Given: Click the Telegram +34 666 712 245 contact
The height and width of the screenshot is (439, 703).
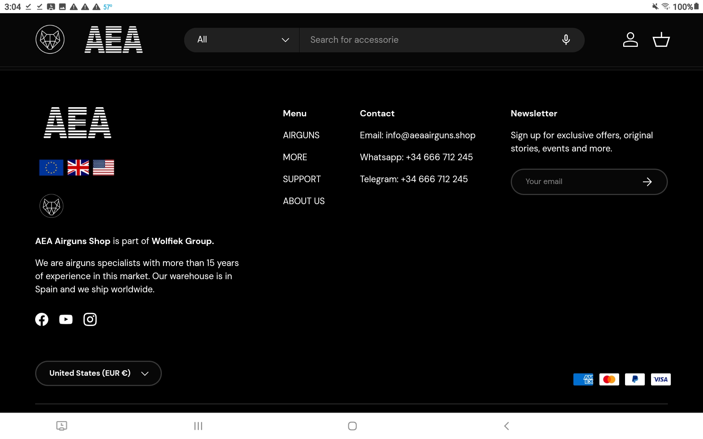Looking at the screenshot, I should click(414, 179).
